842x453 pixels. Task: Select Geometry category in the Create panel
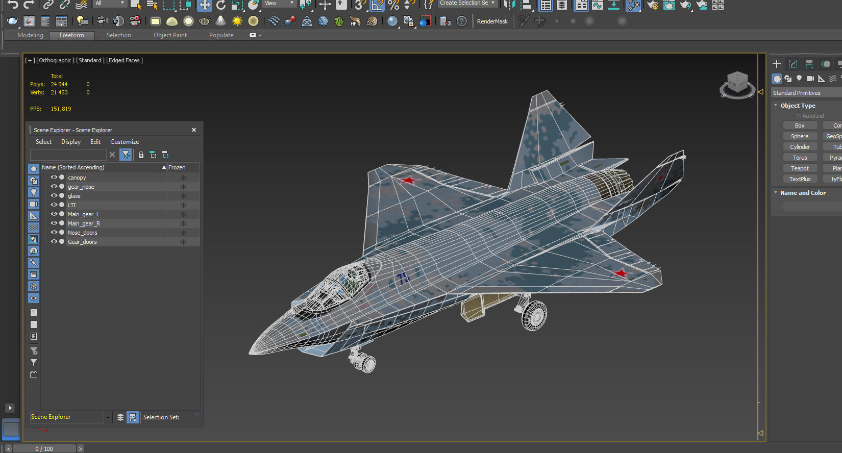pyautogui.click(x=777, y=79)
